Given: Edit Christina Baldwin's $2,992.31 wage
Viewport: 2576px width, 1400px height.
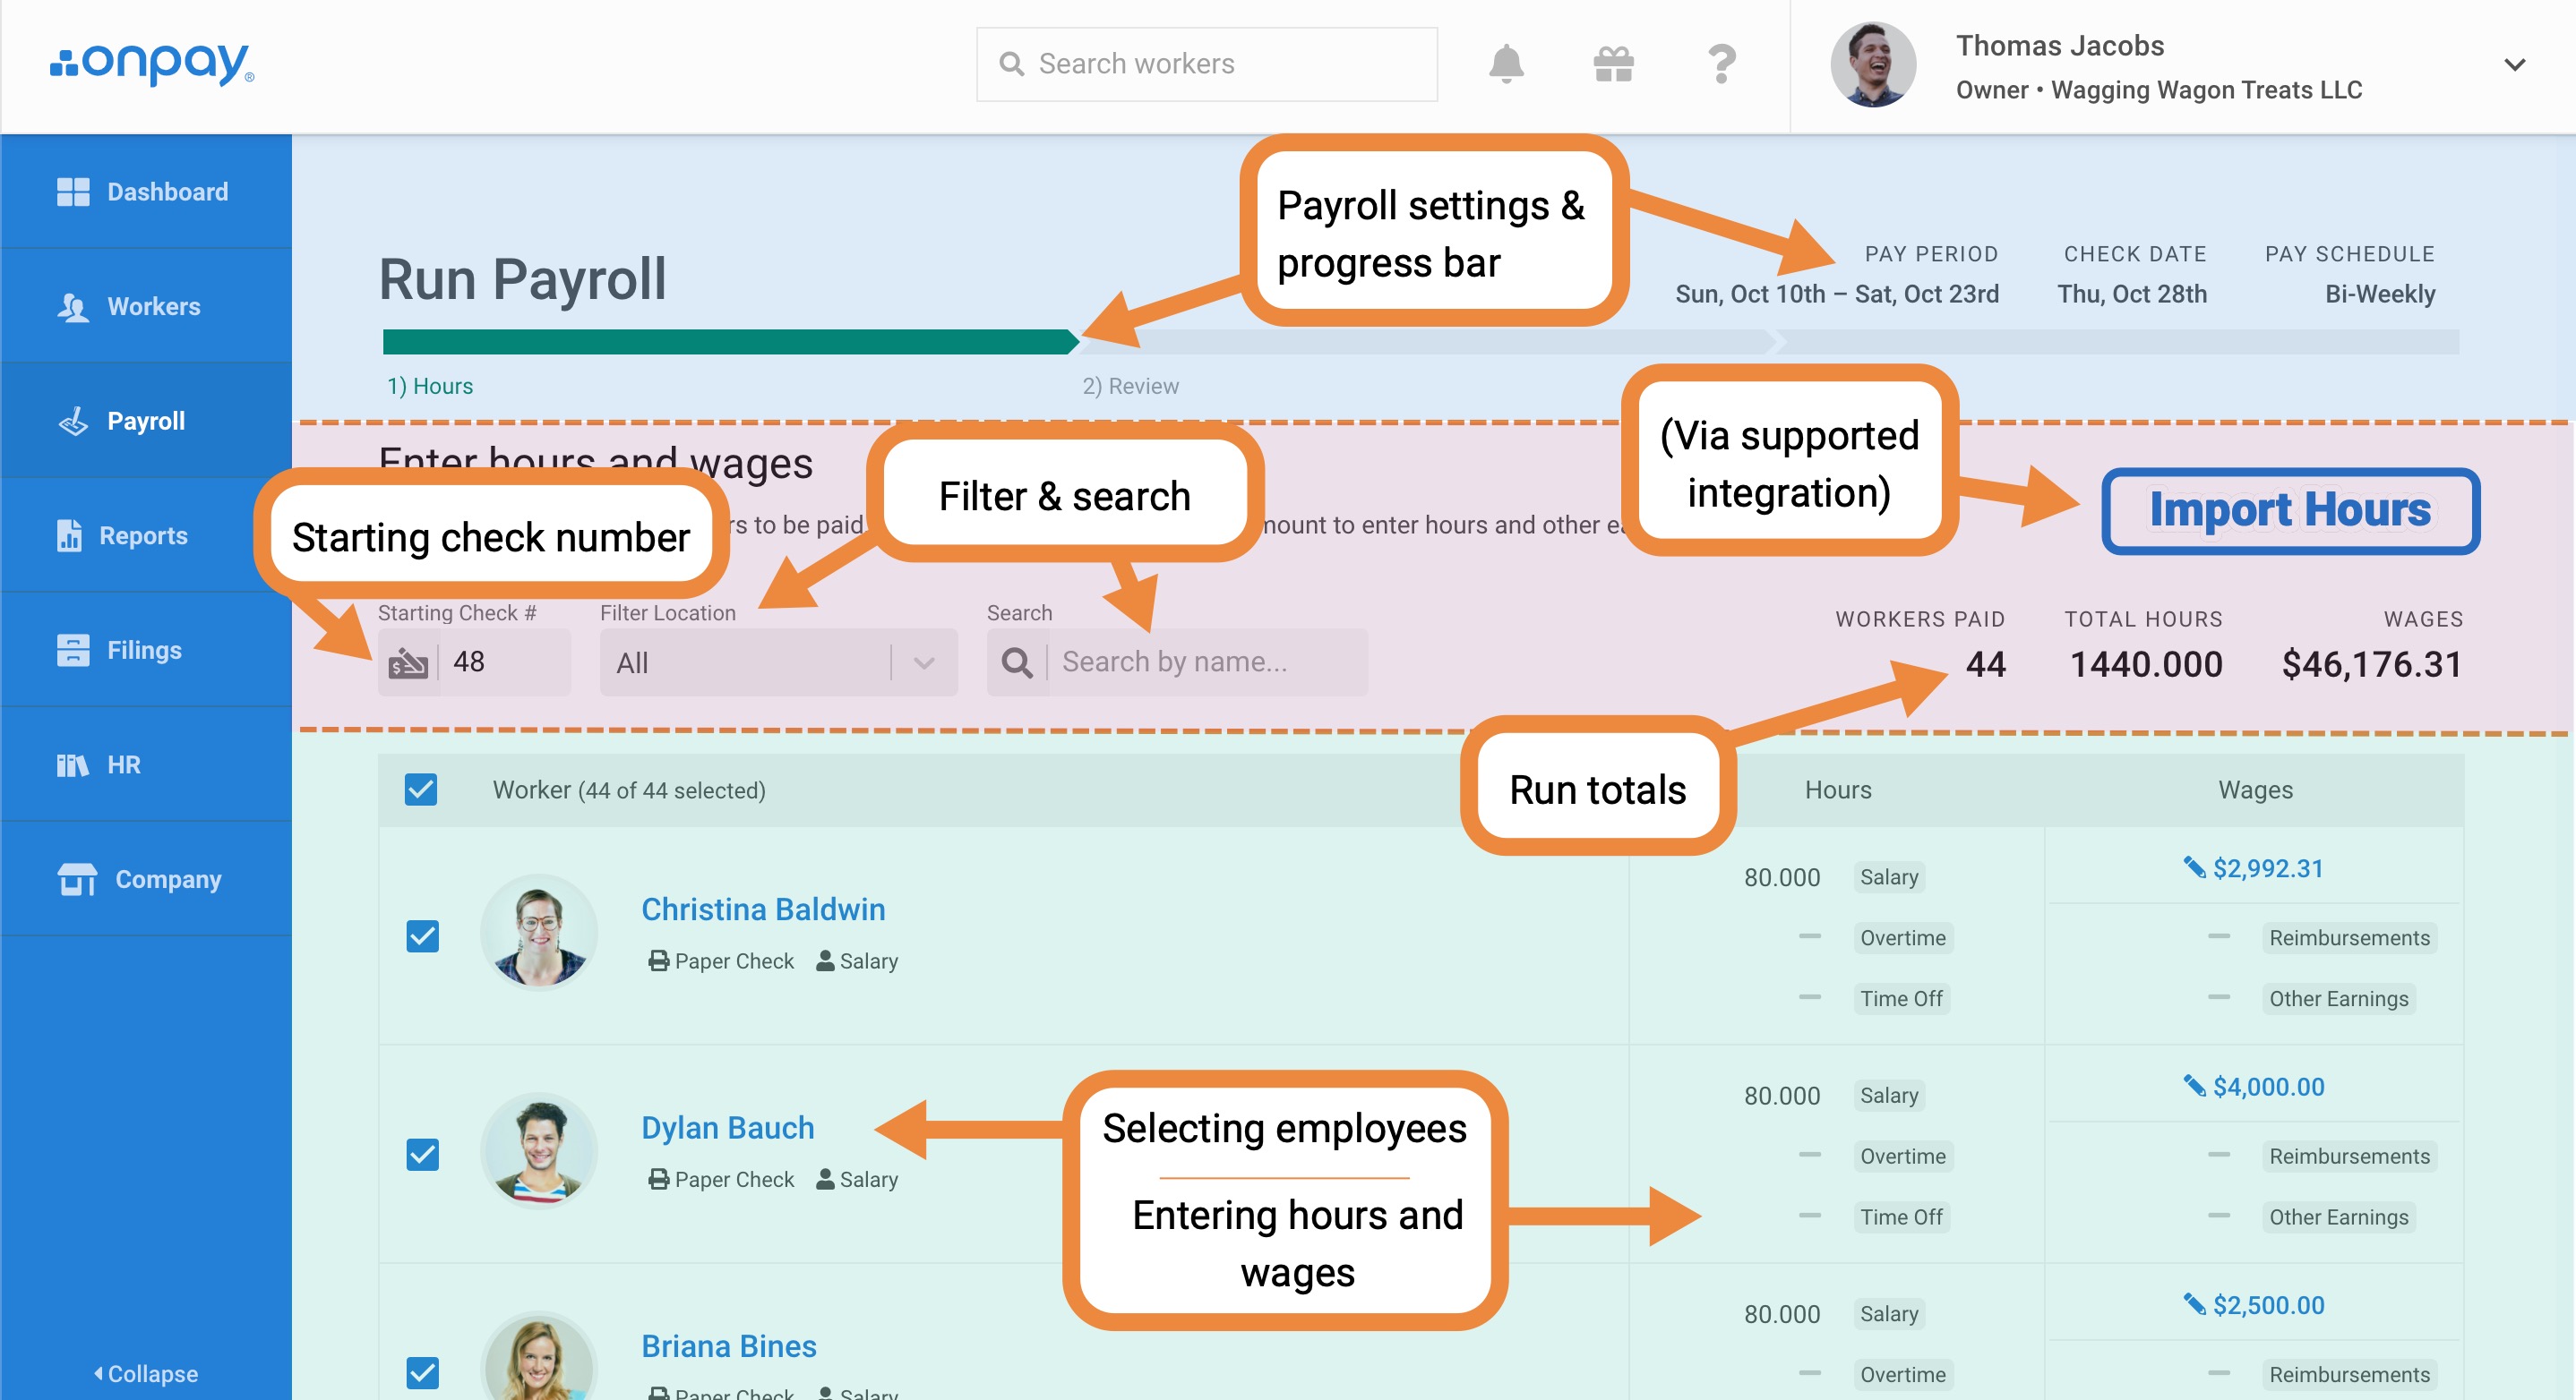Looking at the screenshot, I should (2254, 868).
